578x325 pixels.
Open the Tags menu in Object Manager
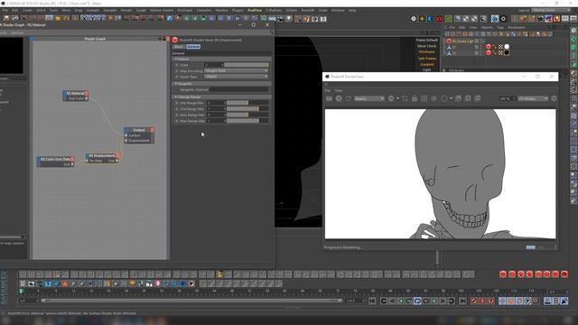[500, 28]
